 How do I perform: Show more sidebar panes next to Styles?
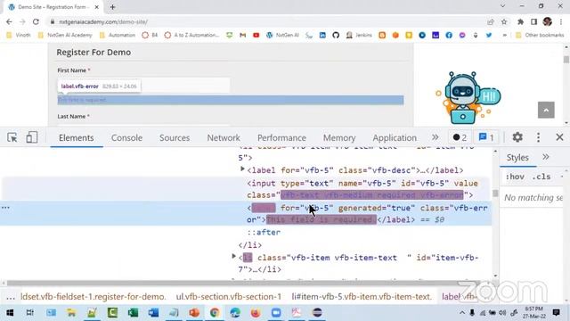click(546, 157)
